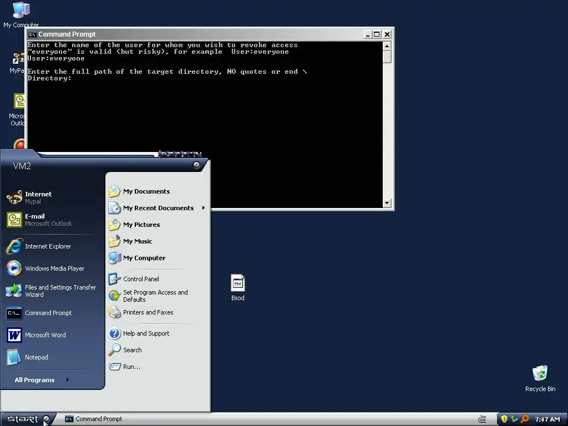Click the start menu header round button

[x=196, y=165]
